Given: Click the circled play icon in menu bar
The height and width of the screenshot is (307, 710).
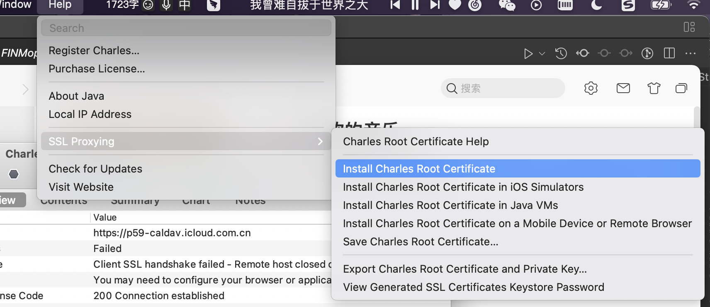Looking at the screenshot, I should tap(536, 5).
